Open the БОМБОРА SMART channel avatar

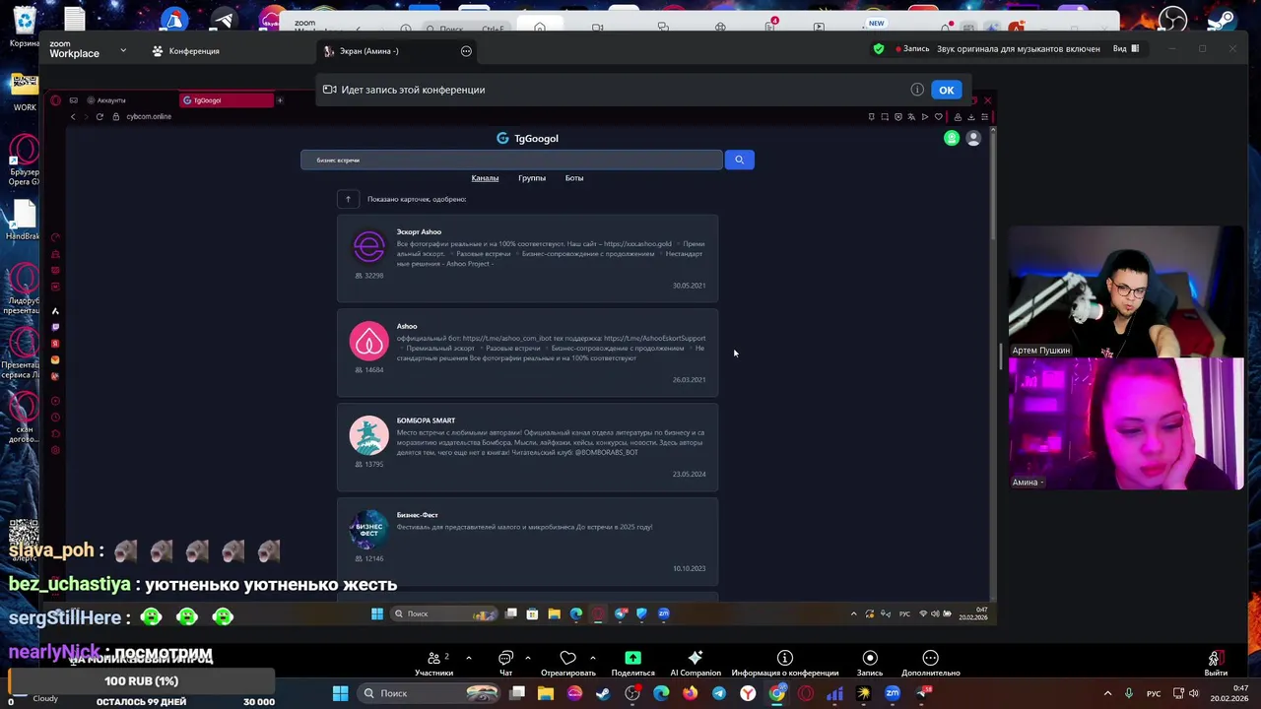tap(369, 435)
